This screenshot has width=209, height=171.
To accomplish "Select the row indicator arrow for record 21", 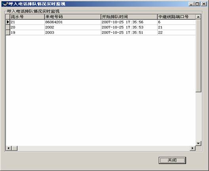I will point(8,22).
